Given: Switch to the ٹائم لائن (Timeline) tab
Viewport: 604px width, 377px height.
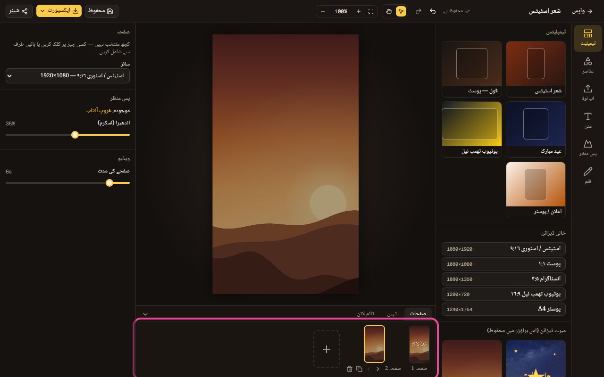Looking at the screenshot, I should click(365, 313).
